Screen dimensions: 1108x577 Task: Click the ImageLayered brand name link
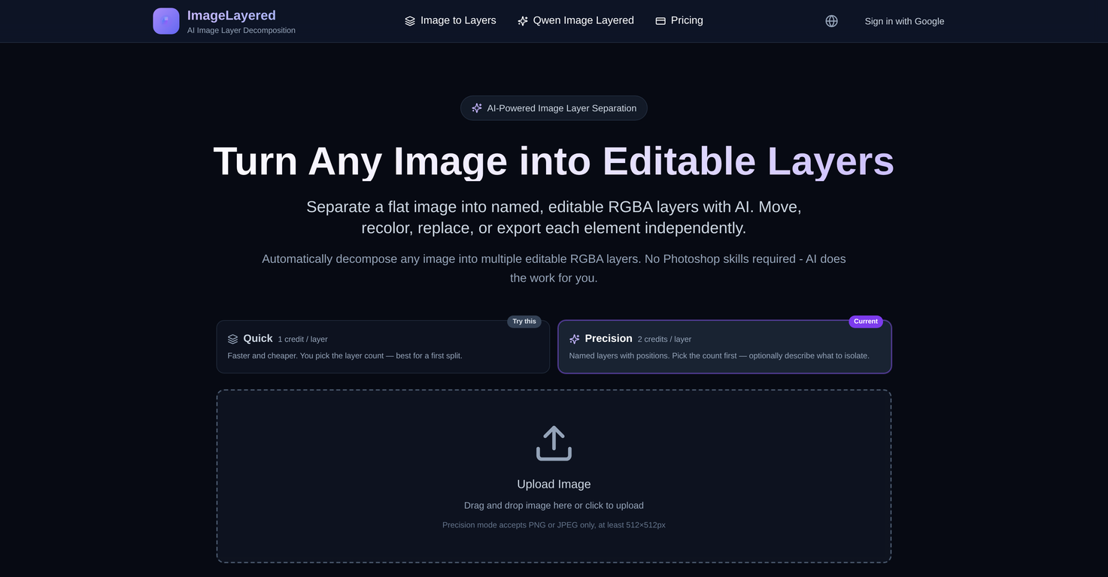(232, 15)
